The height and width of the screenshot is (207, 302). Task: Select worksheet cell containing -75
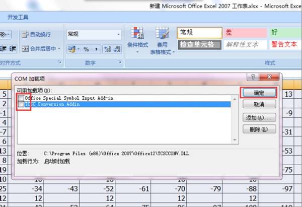coord(288,170)
